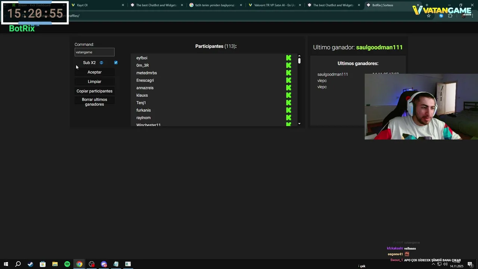Open the Windows Start menu
The width and height of the screenshot is (478, 269).
[6, 264]
